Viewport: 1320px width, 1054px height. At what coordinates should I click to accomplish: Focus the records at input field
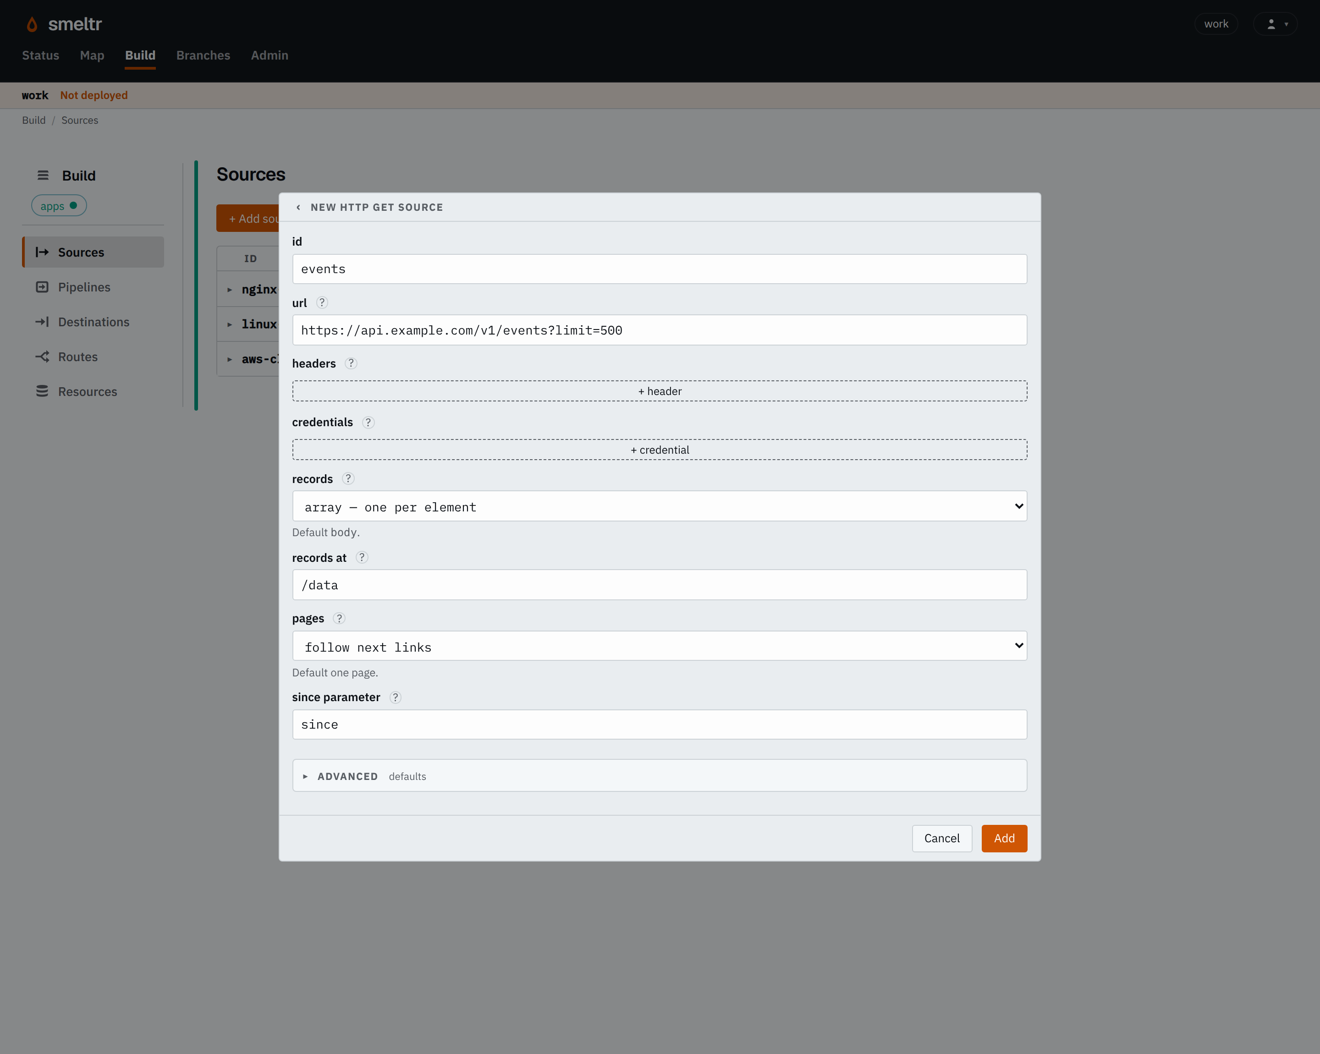(660, 585)
